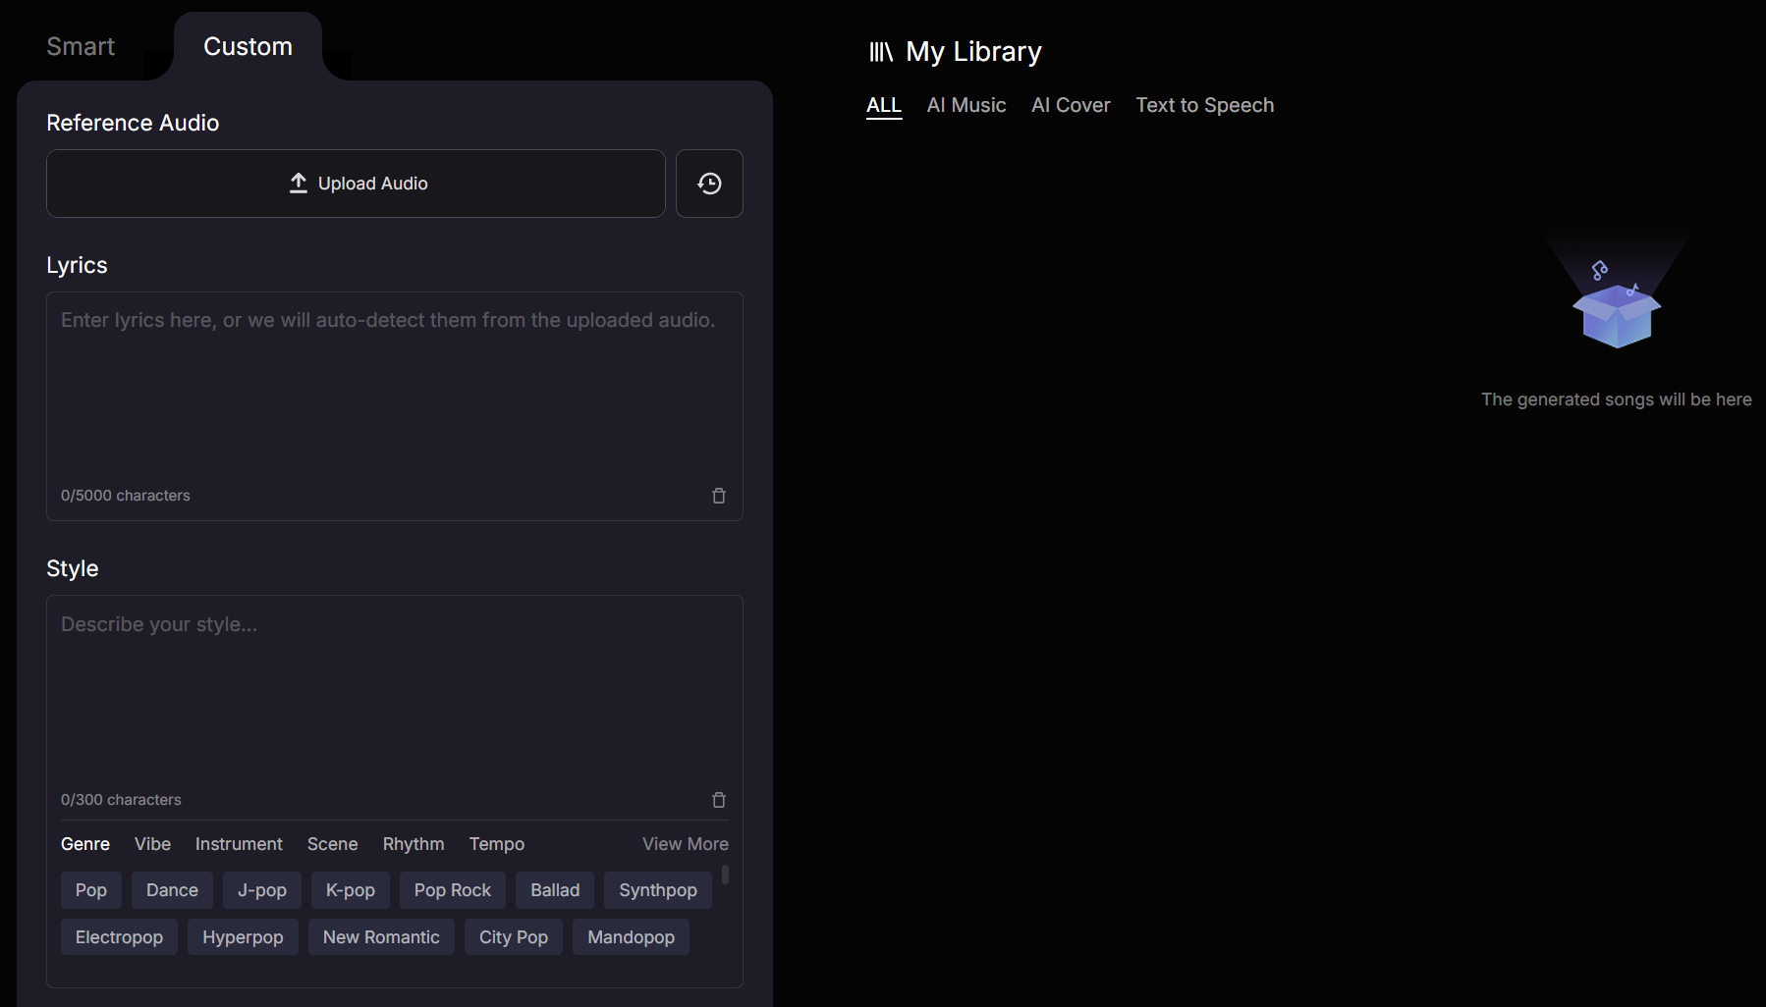Switch to the Smart tab

[x=81, y=46]
